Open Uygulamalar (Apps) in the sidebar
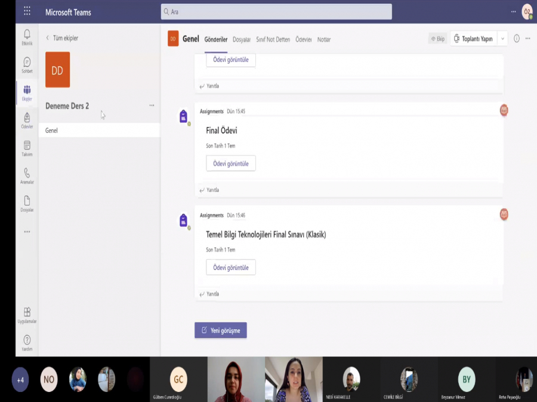Image resolution: width=537 pixels, height=402 pixels. pos(27,315)
